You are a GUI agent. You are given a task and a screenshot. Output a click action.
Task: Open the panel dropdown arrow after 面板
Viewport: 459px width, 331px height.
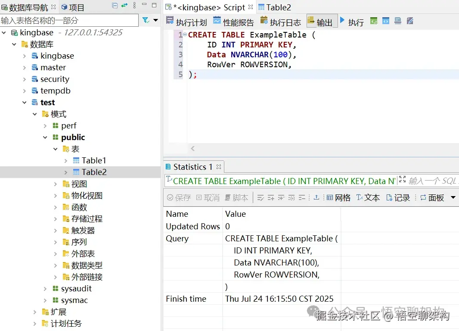453,197
